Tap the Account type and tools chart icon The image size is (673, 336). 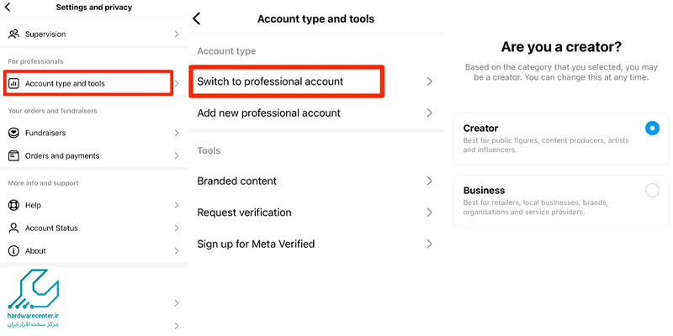(13, 83)
